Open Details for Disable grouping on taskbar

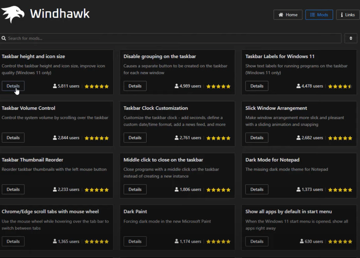point(135,86)
